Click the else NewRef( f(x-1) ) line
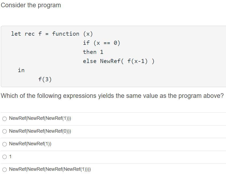The image size is (226, 178). [118, 61]
